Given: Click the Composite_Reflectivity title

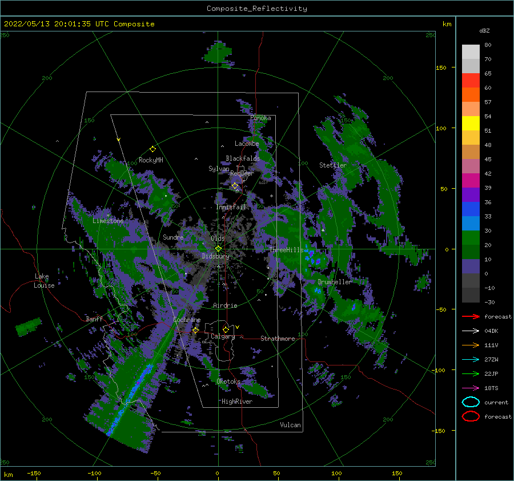Looking at the screenshot, I should 257,9.
